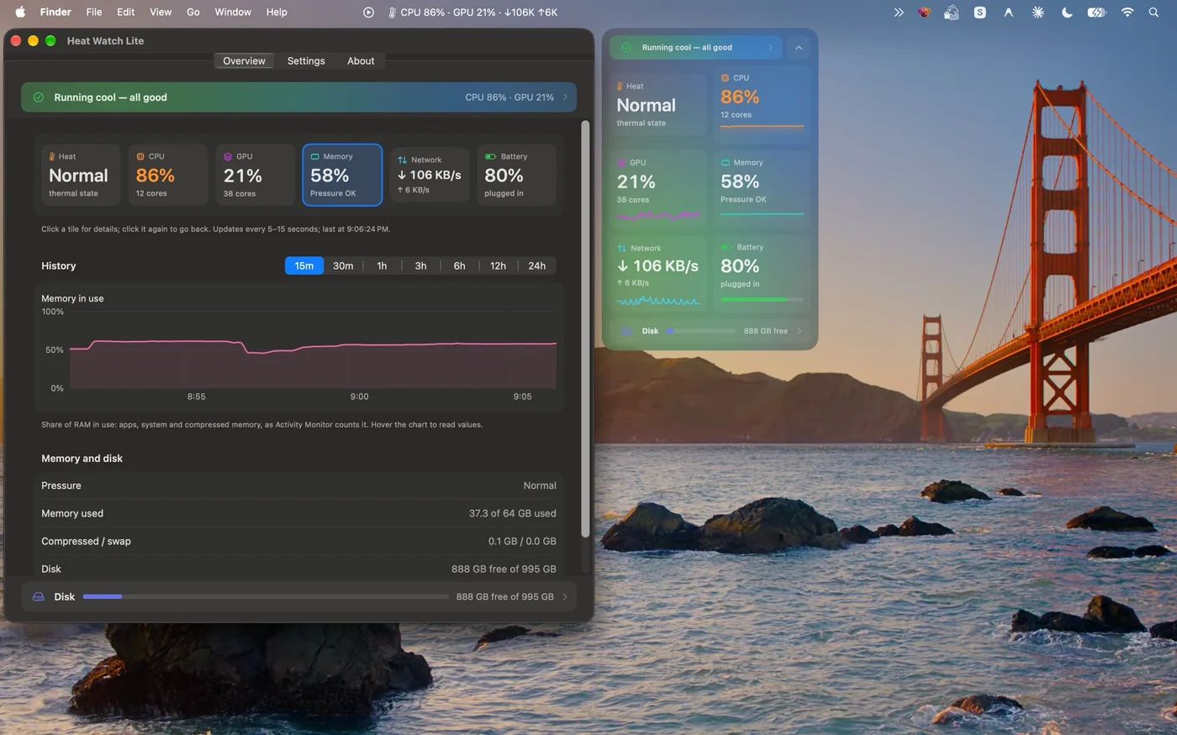Screen dimensions: 1177x735
Task: Click the chevron on the window's bottom Disk bar
Action: [565, 596]
